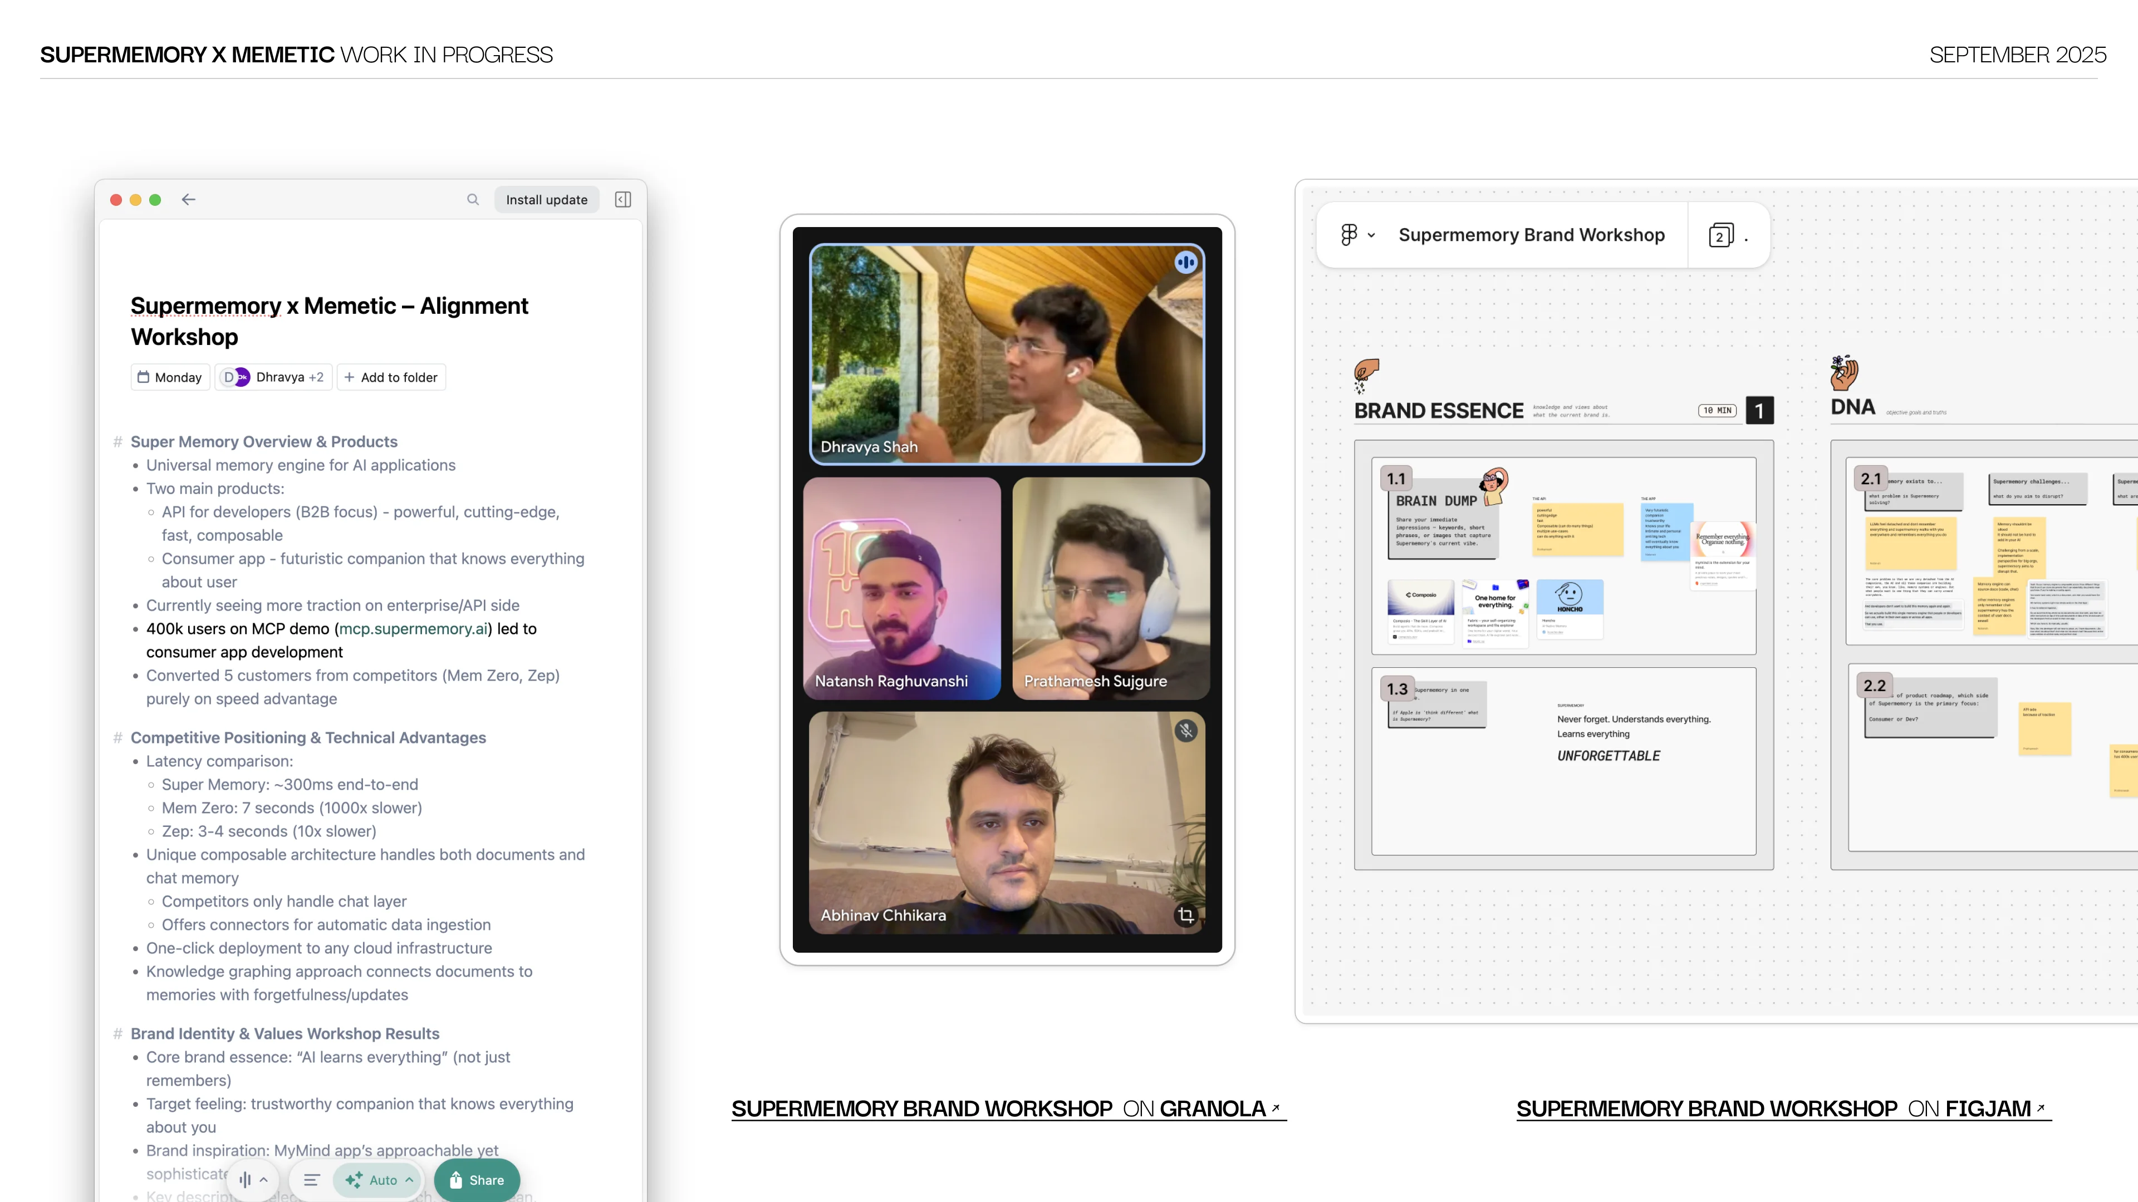
Task: Open the Figma main menu dropdown
Action: (x=1358, y=235)
